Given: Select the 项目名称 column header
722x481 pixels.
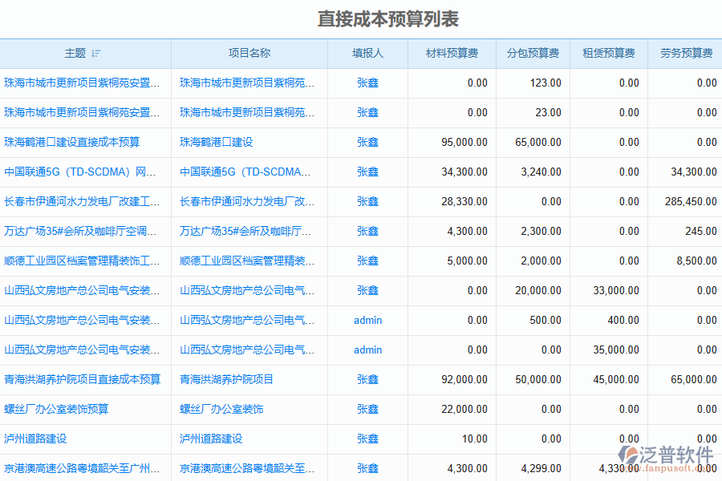Looking at the screenshot, I should point(249,54).
